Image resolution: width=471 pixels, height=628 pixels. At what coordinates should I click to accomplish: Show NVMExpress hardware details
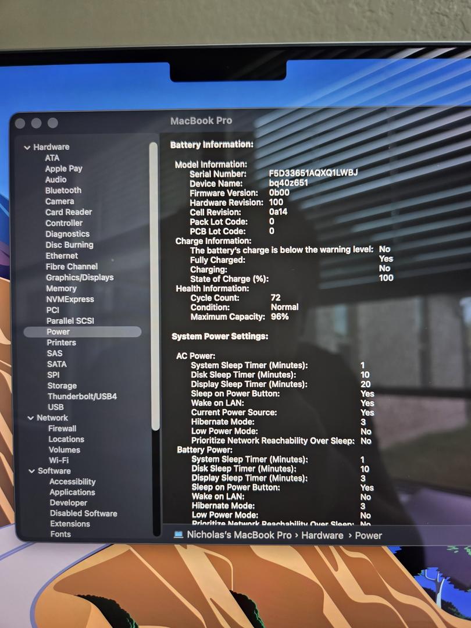[x=70, y=299]
